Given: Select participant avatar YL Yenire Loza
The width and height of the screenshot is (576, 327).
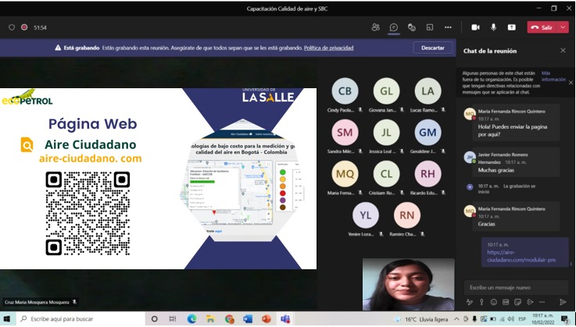Looking at the screenshot, I should click(366, 215).
